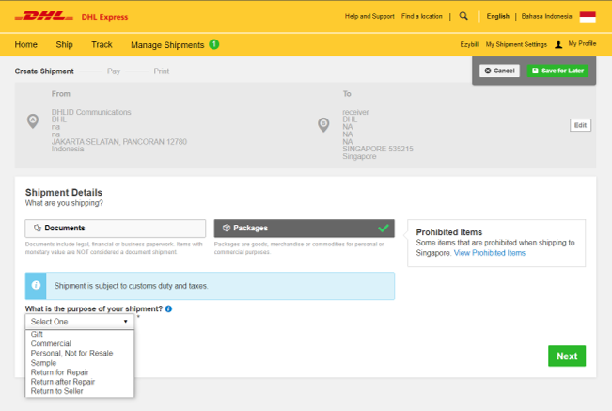The width and height of the screenshot is (612, 411).
Task: Click 'SINGAPORE 535215' text
Action: [378, 149]
